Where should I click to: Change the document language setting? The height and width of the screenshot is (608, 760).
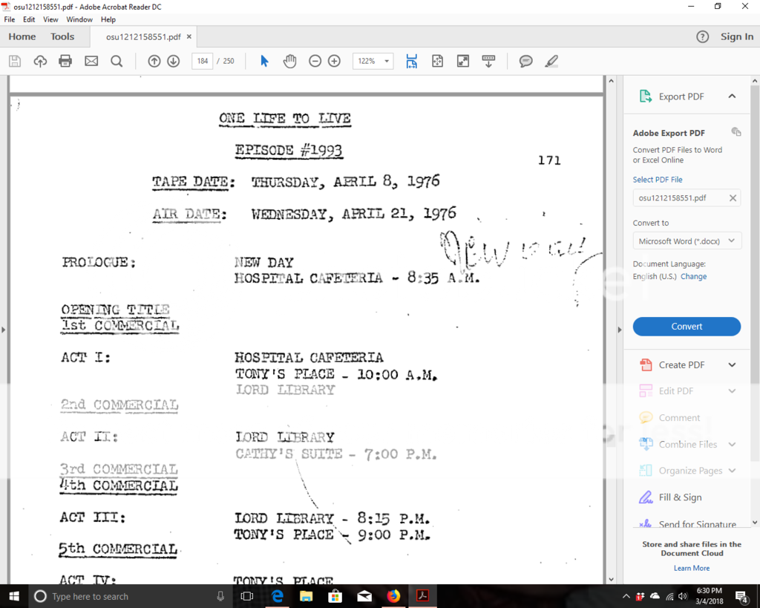click(693, 276)
